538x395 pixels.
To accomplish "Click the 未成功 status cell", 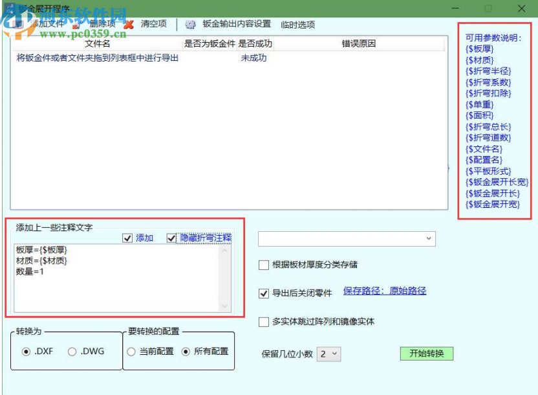I will [253, 58].
